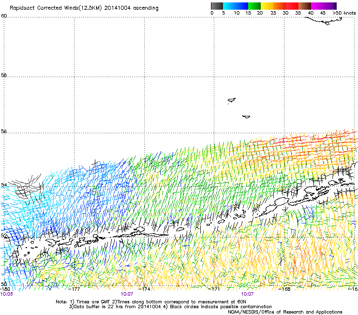This screenshot has height=315, width=358.
Task: Click the latitude label 54
Action: (4, 185)
